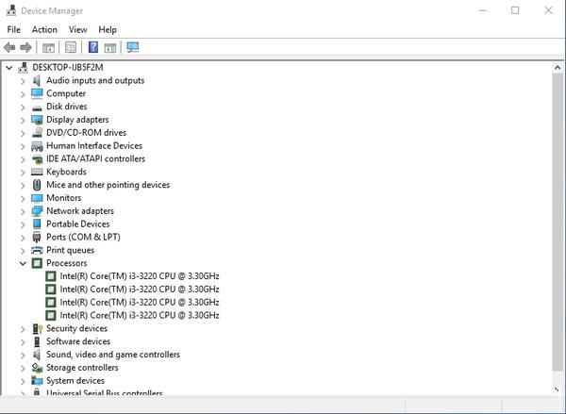Click the Sound, video and game controllers icon
566x414 pixels.
tap(37, 355)
